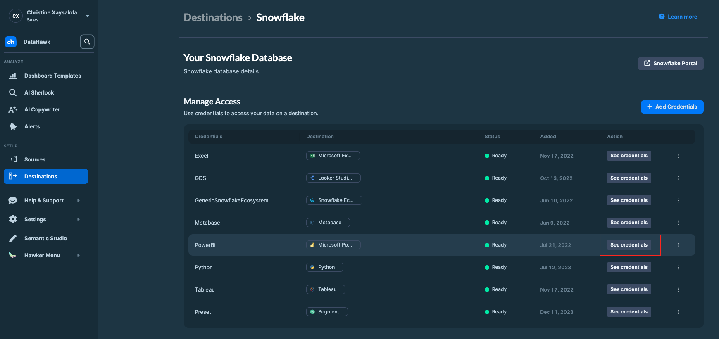See credentials for Preset
Screen dimensions: 719x339
pos(629,312)
